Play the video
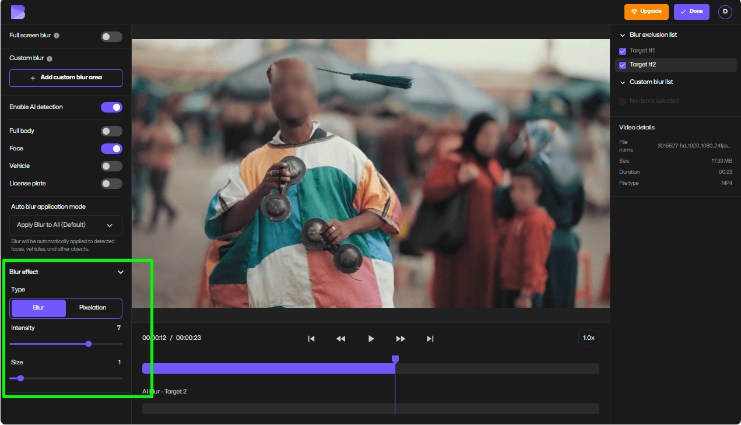The image size is (741, 425). [x=371, y=339]
